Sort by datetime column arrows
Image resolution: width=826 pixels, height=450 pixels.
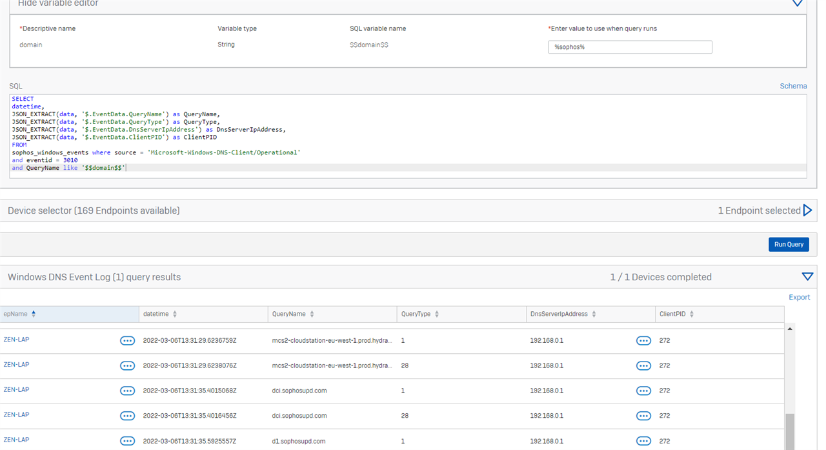tap(174, 314)
